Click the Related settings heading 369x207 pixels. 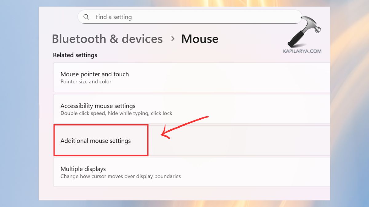click(x=75, y=55)
